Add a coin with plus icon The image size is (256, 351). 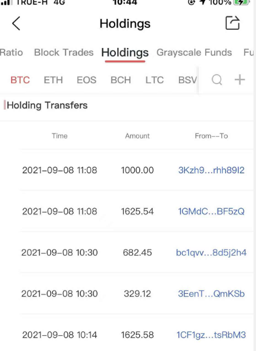[x=240, y=80]
